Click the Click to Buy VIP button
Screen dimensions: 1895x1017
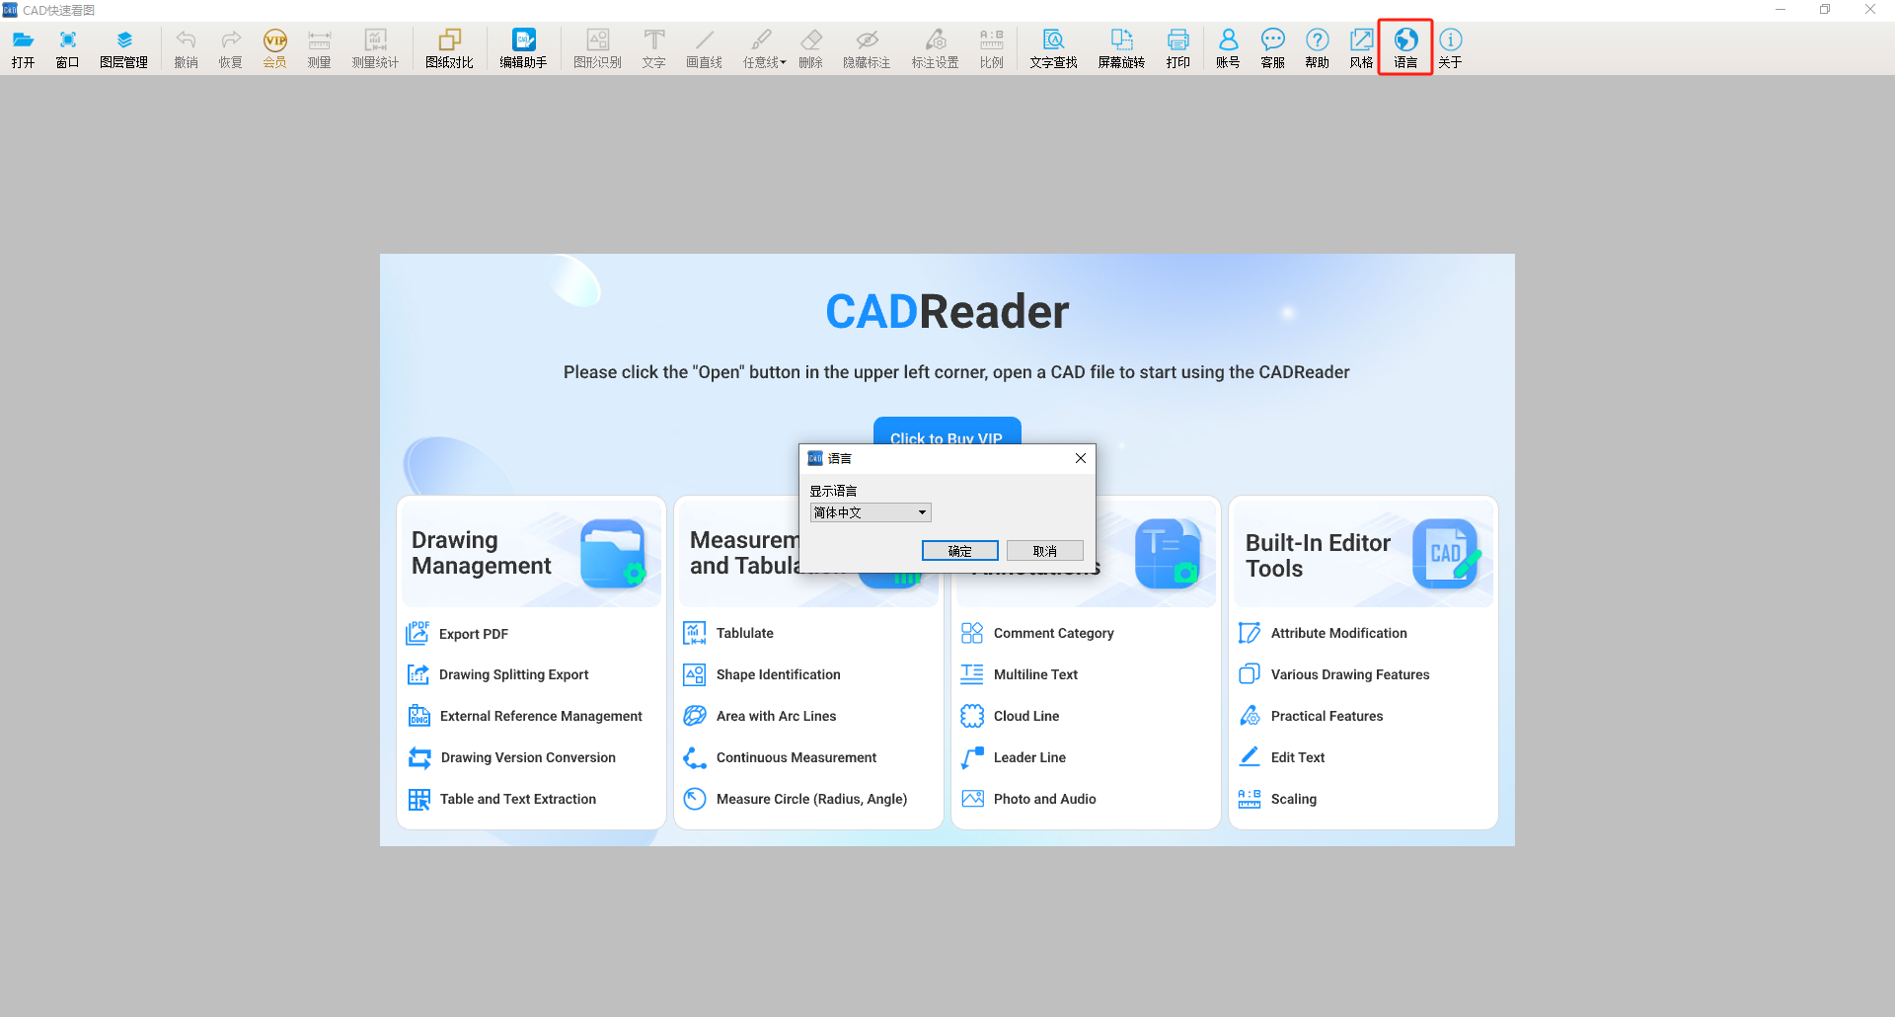pos(947,431)
